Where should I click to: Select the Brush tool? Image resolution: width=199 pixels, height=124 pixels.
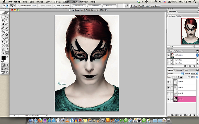7,28
